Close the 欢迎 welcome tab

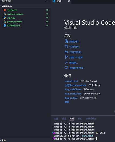click(x=69, y=1)
